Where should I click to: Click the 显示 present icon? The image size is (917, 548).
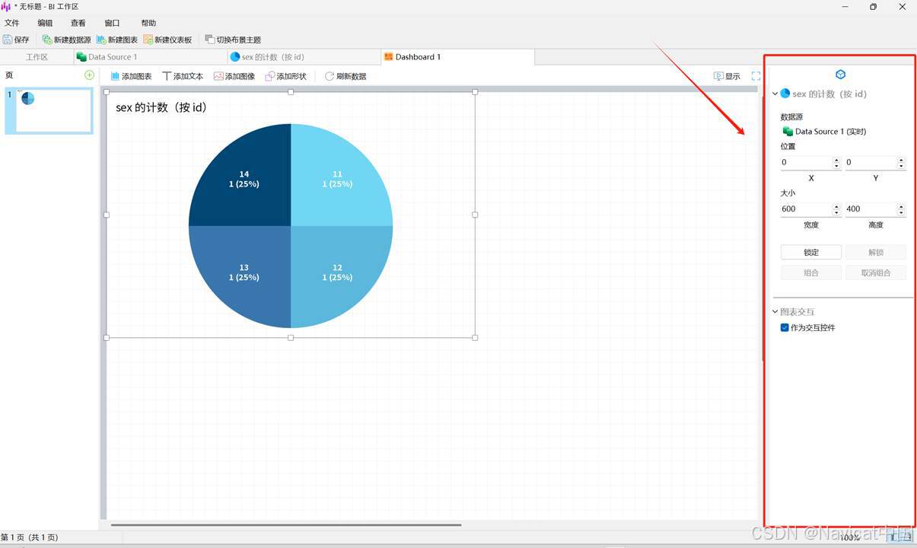coord(718,76)
